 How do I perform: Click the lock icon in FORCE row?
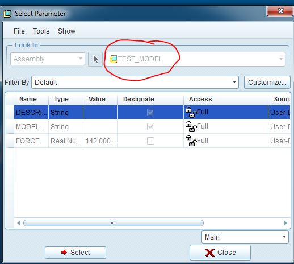[x=191, y=141]
